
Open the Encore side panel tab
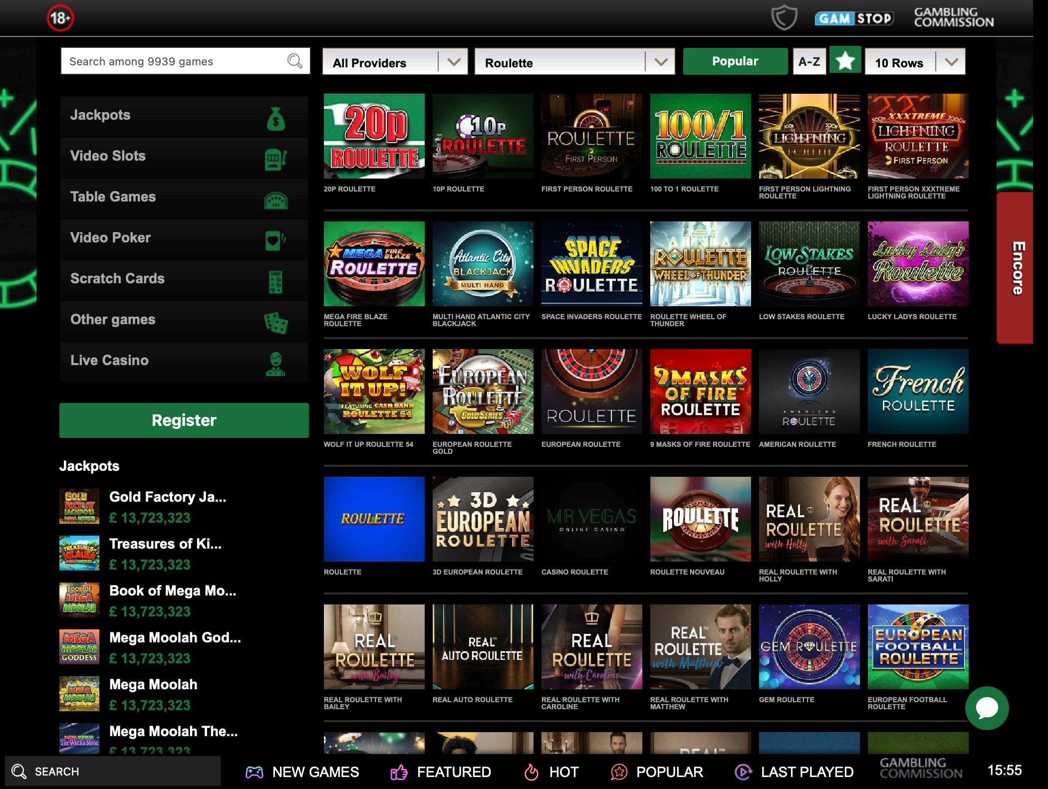click(1015, 268)
